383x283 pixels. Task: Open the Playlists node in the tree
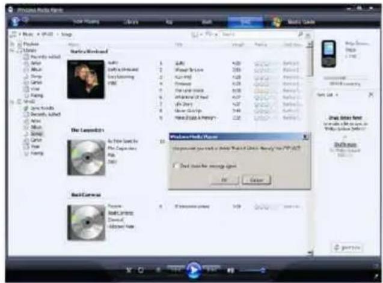31,44
